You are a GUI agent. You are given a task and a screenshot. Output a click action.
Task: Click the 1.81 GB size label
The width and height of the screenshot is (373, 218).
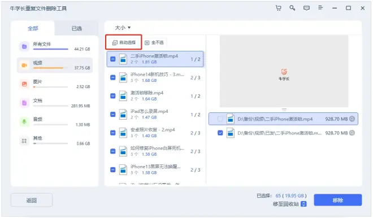[149, 62]
